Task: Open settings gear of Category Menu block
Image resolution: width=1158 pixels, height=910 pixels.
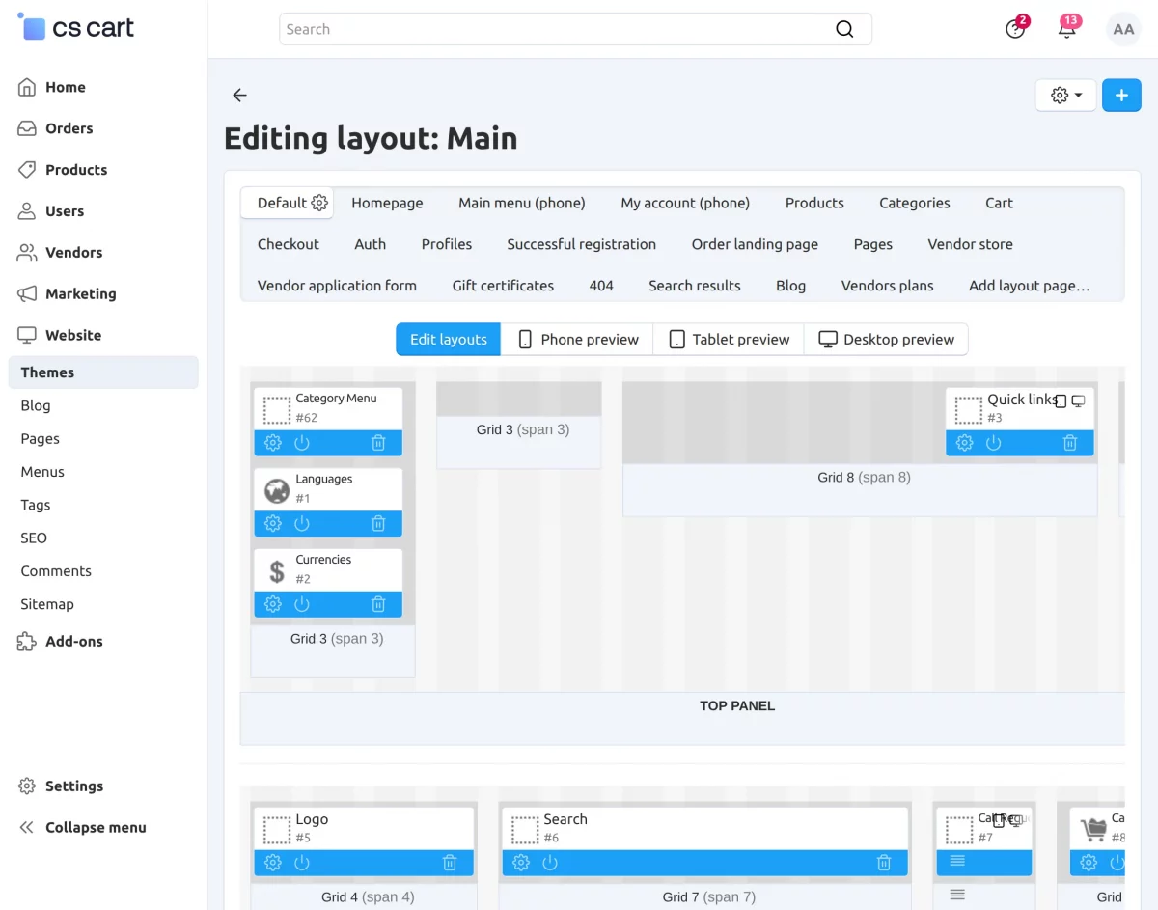Action: point(273,443)
